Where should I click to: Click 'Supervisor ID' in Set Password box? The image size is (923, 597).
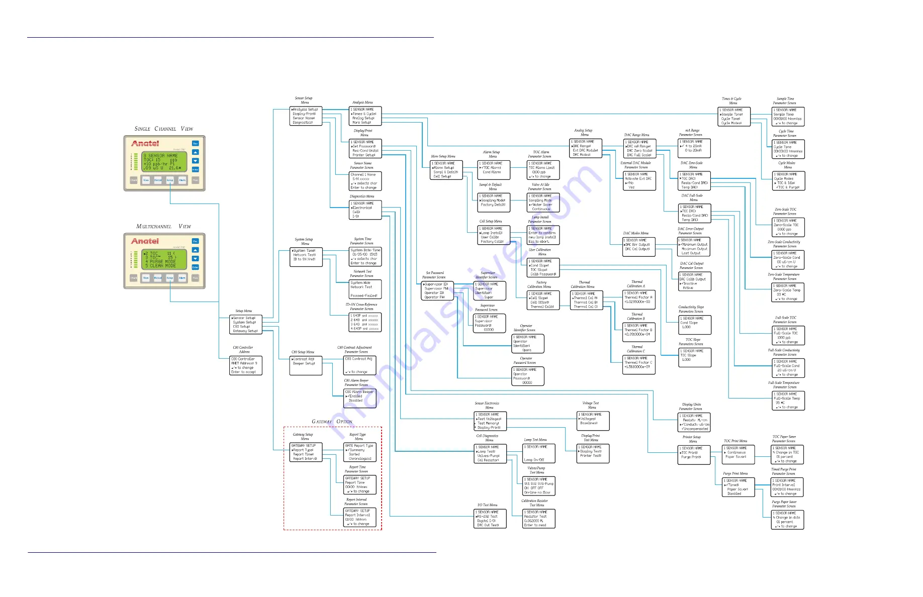[x=435, y=284]
